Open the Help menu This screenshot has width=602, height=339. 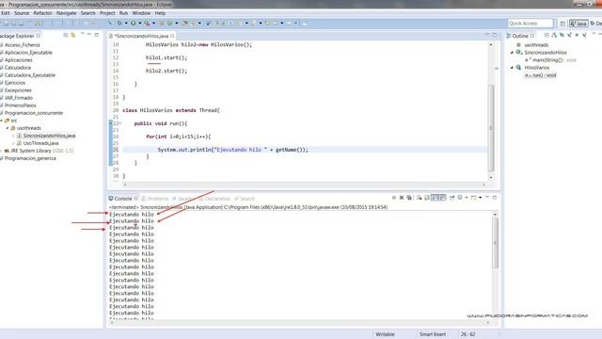[160, 12]
